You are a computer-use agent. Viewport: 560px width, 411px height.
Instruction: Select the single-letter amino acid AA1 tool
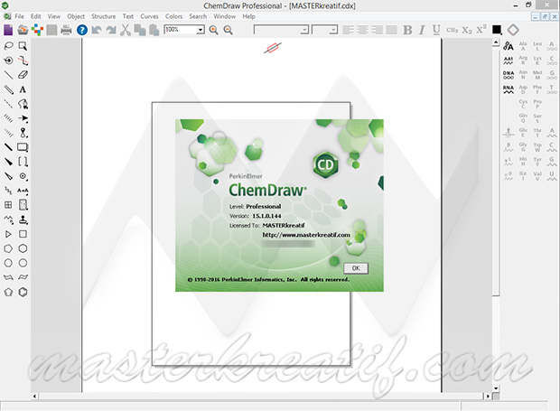[x=509, y=61]
